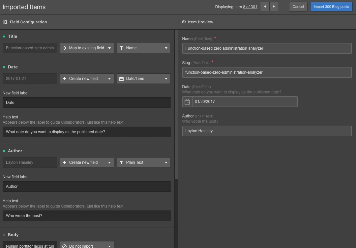Click the '8 of 301' item link
356x248 pixels.
[250, 7]
